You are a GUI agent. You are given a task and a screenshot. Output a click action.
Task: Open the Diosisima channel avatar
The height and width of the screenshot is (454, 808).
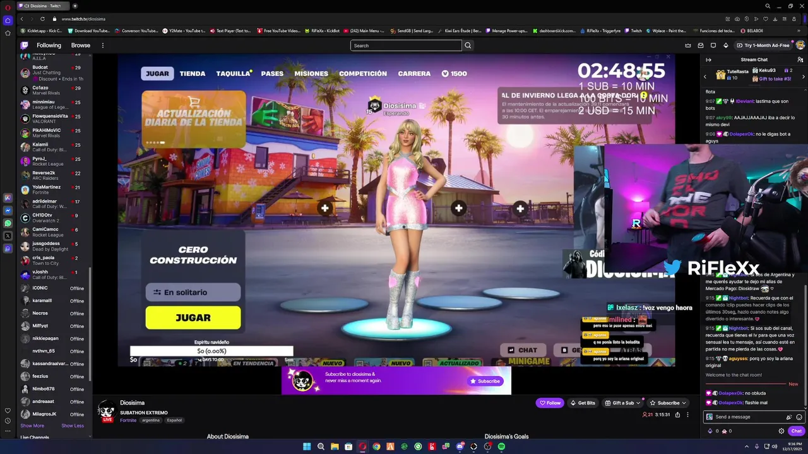(107, 410)
